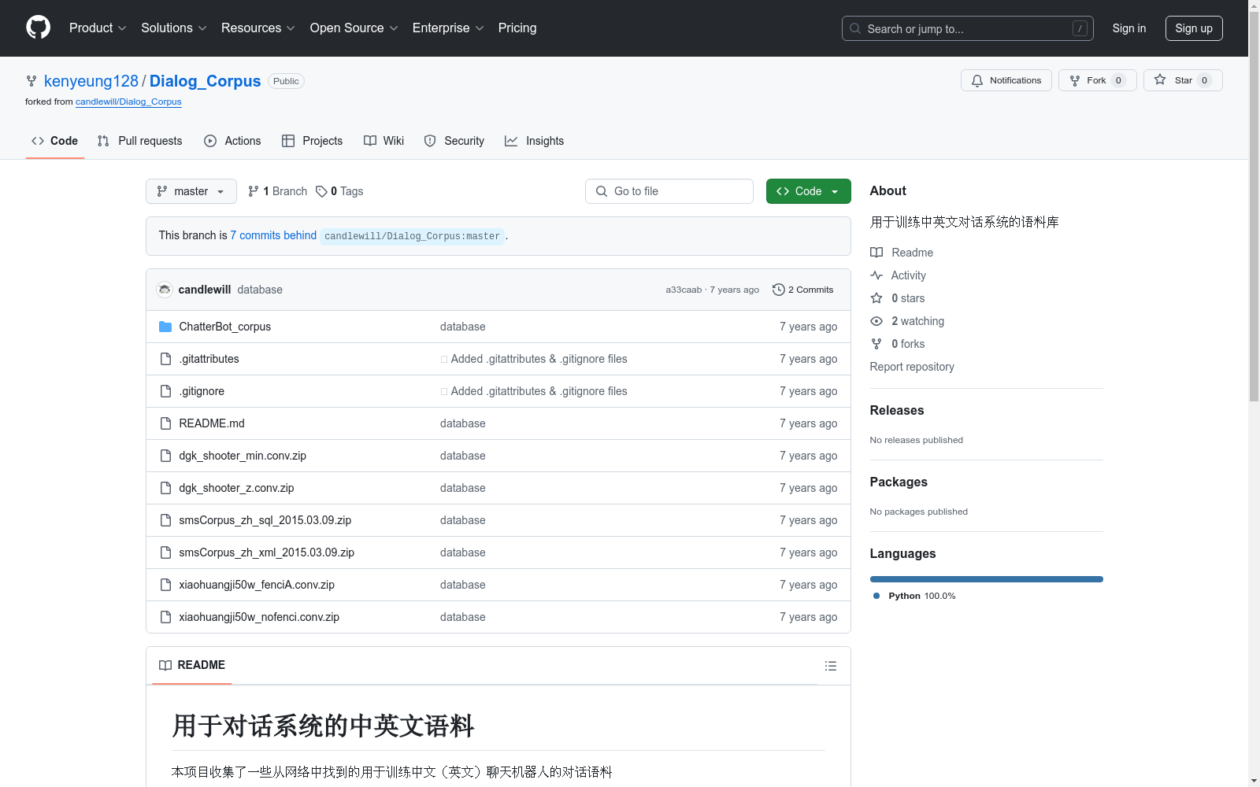Click file icon for .gitignore
Image resolution: width=1260 pixels, height=787 pixels.
(x=165, y=391)
